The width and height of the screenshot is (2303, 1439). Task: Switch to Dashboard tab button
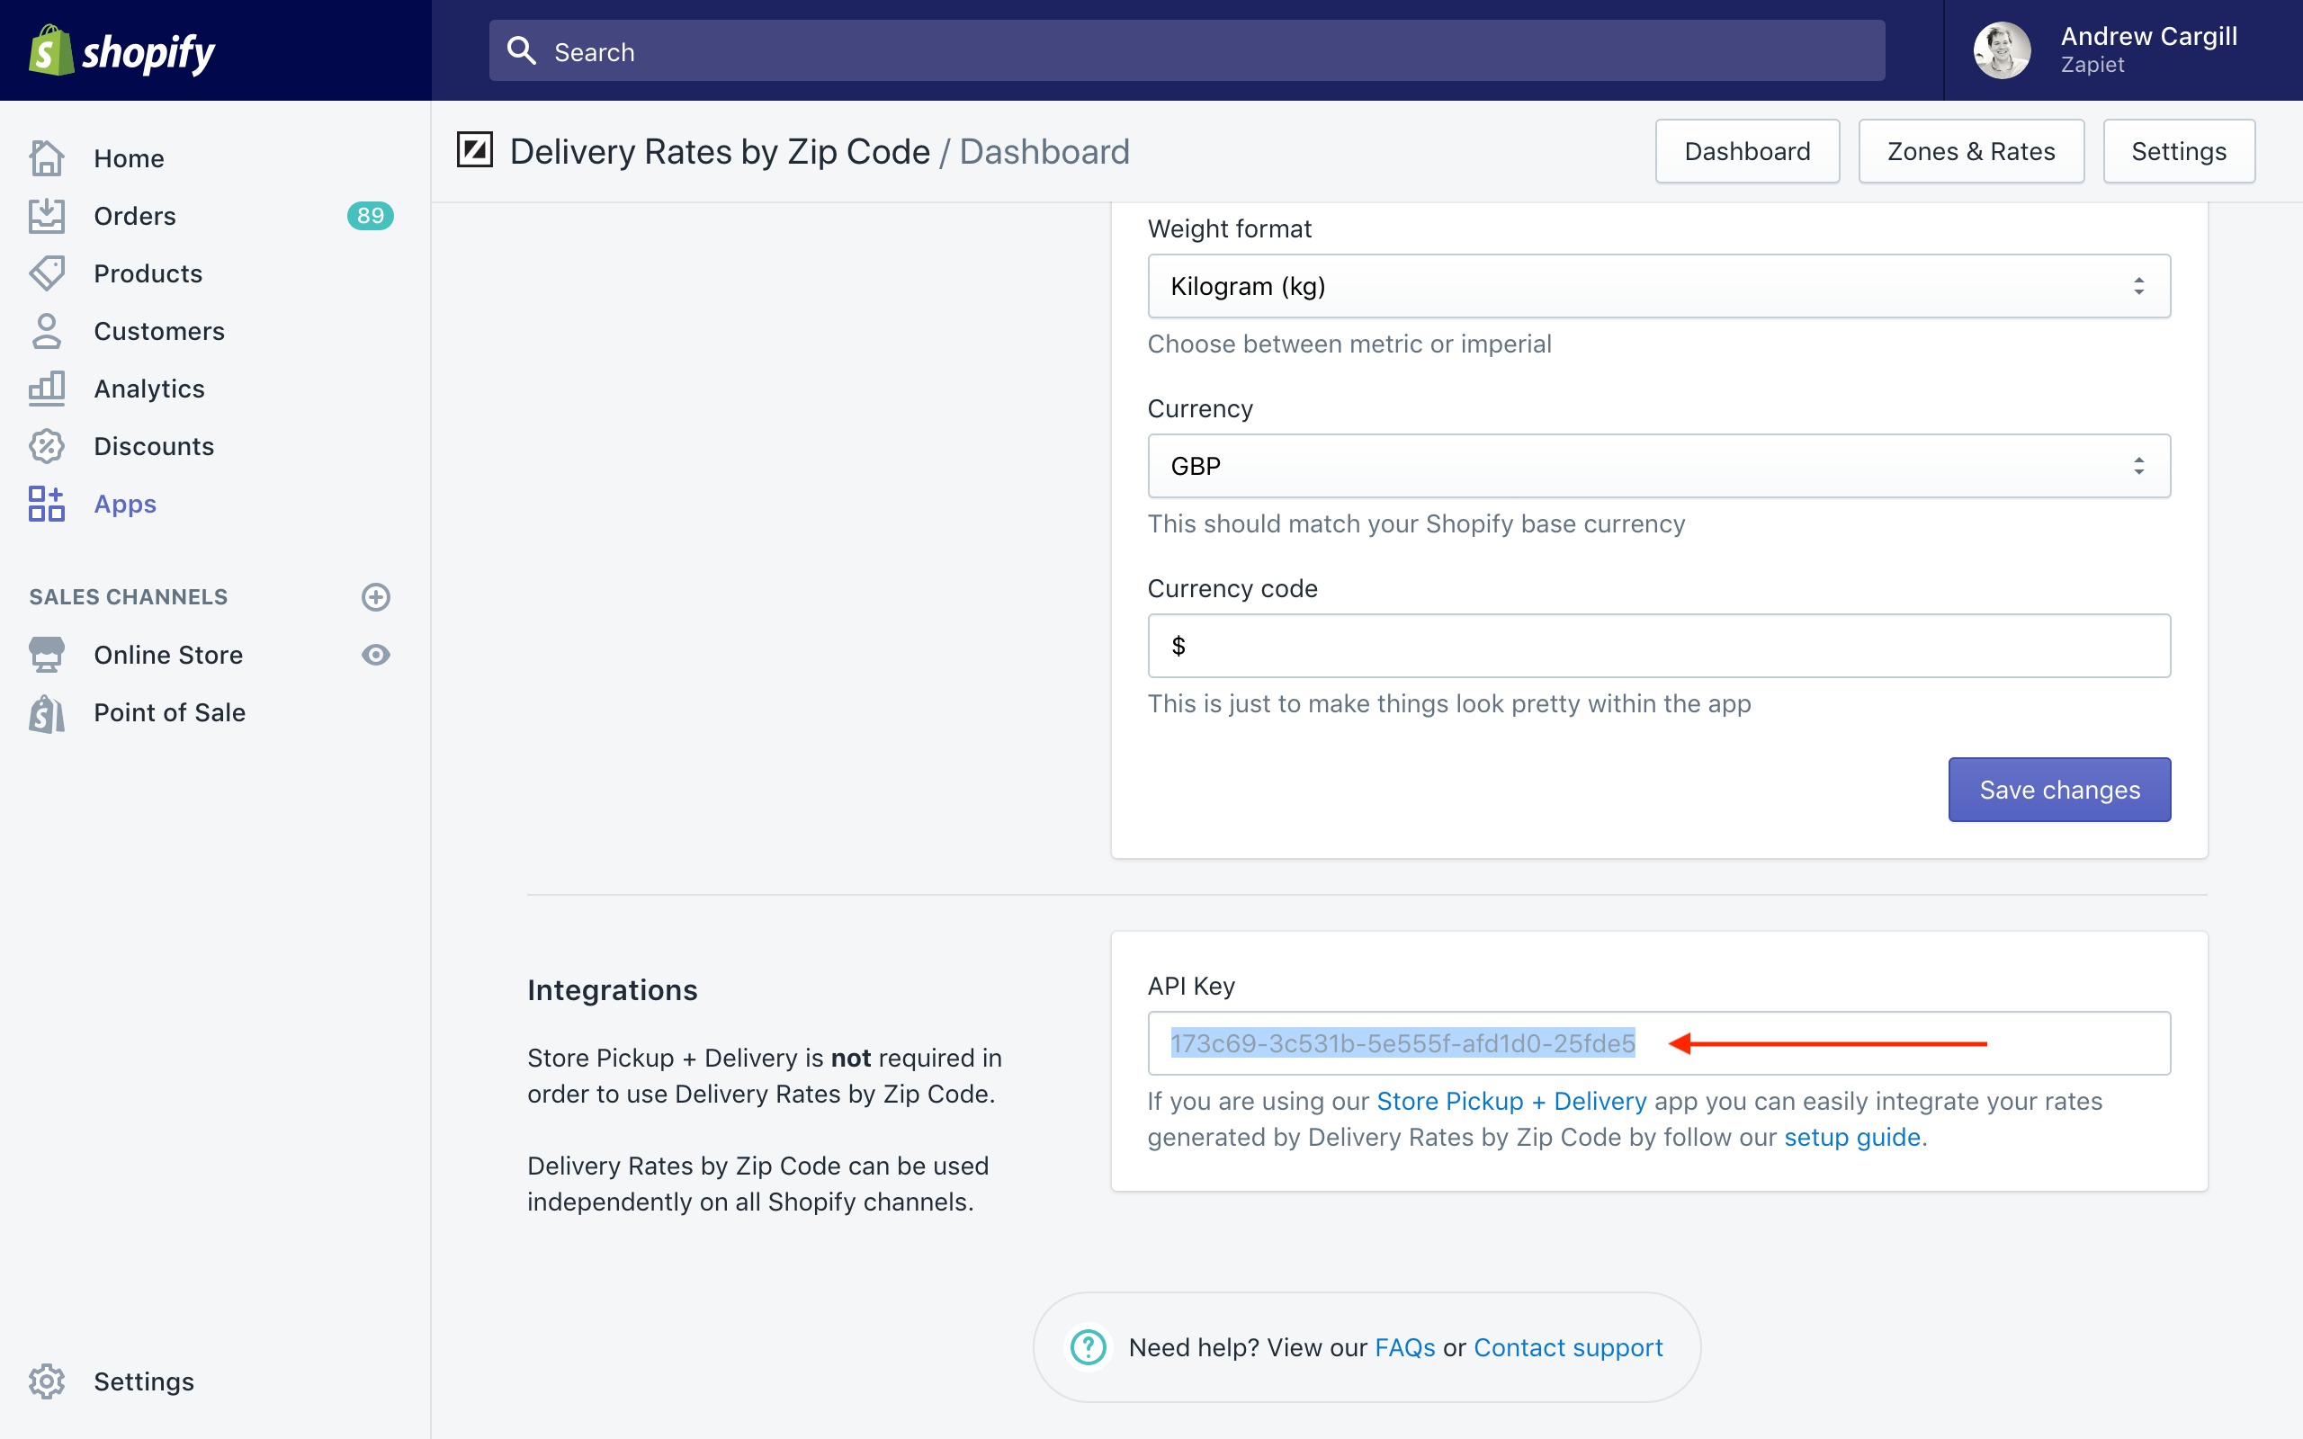point(1747,150)
